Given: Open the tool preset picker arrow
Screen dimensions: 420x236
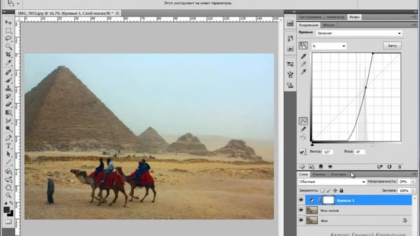Looking at the screenshot, I should 18,3.
